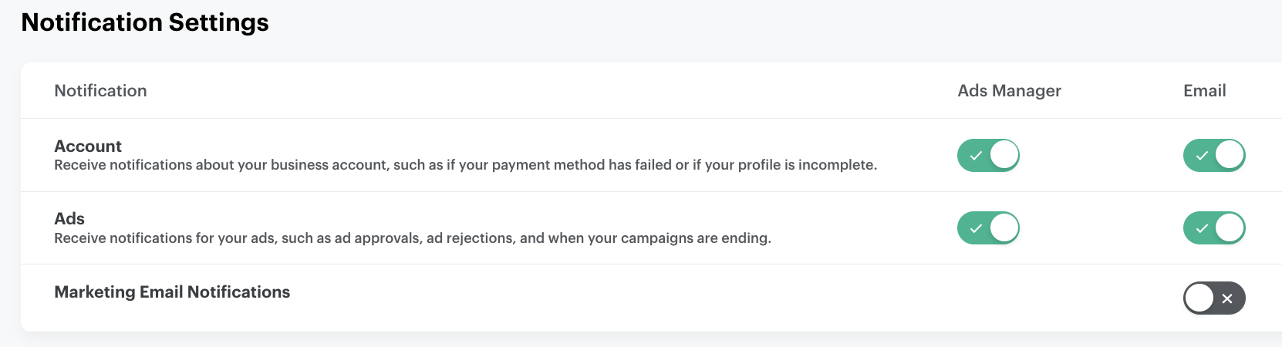Viewport: 1282px width, 347px height.
Task: Click the Ads Manager column header
Action: pos(1009,91)
